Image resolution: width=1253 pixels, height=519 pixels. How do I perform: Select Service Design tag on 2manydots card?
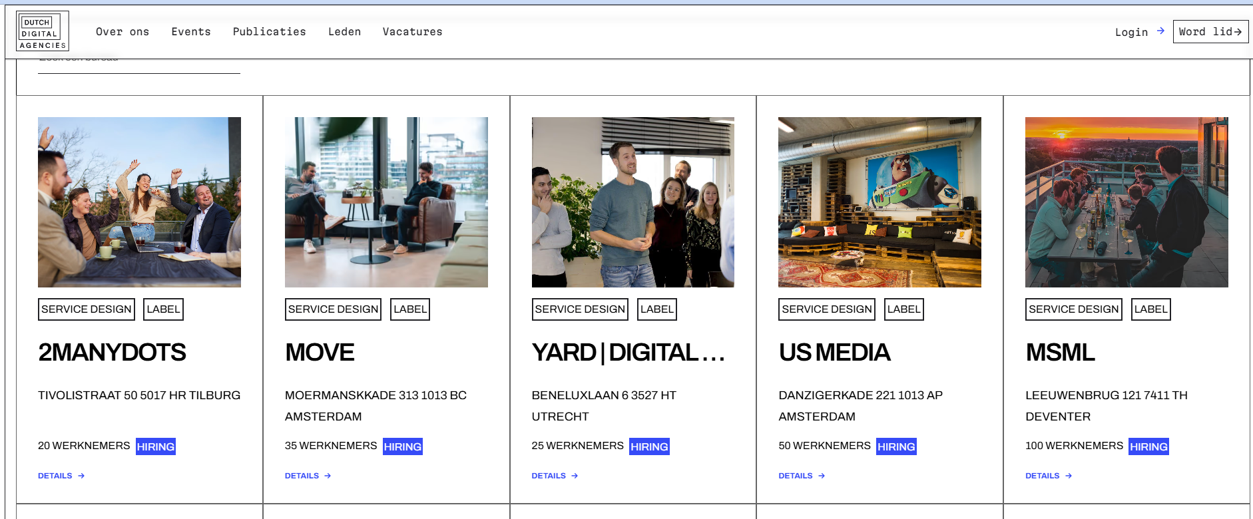pos(87,309)
